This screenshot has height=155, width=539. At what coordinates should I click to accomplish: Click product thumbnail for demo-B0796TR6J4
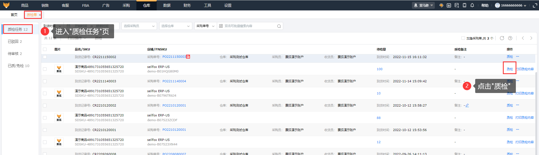[59, 93]
